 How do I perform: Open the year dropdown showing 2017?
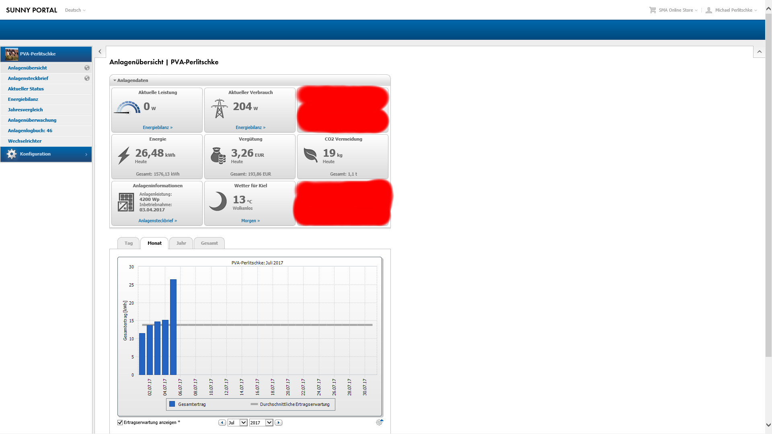(x=261, y=423)
